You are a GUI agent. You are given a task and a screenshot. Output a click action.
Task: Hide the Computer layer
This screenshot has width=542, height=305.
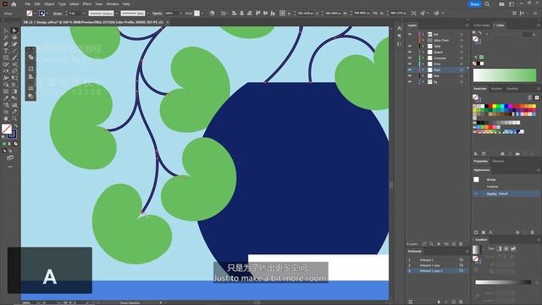pyautogui.click(x=410, y=58)
